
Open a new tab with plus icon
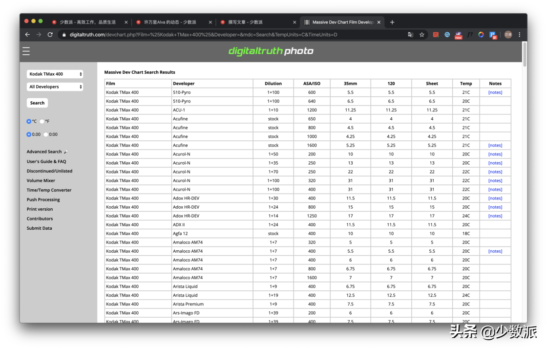[x=392, y=22]
